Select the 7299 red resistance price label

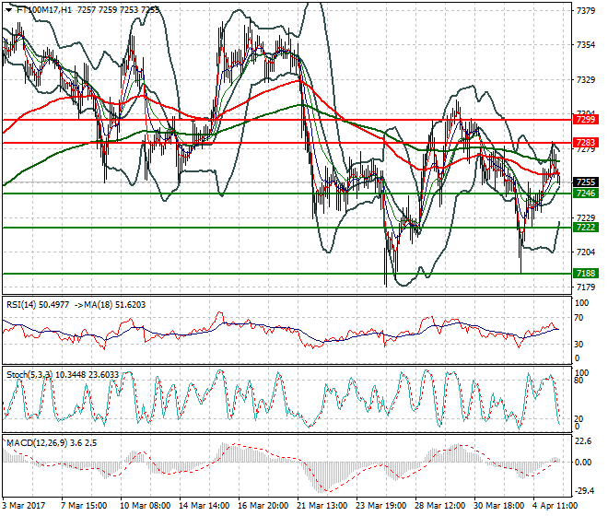tap(586, 120)
